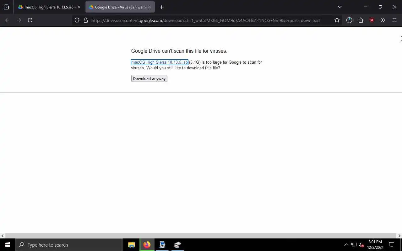Minimize the Firefox window

366,7
